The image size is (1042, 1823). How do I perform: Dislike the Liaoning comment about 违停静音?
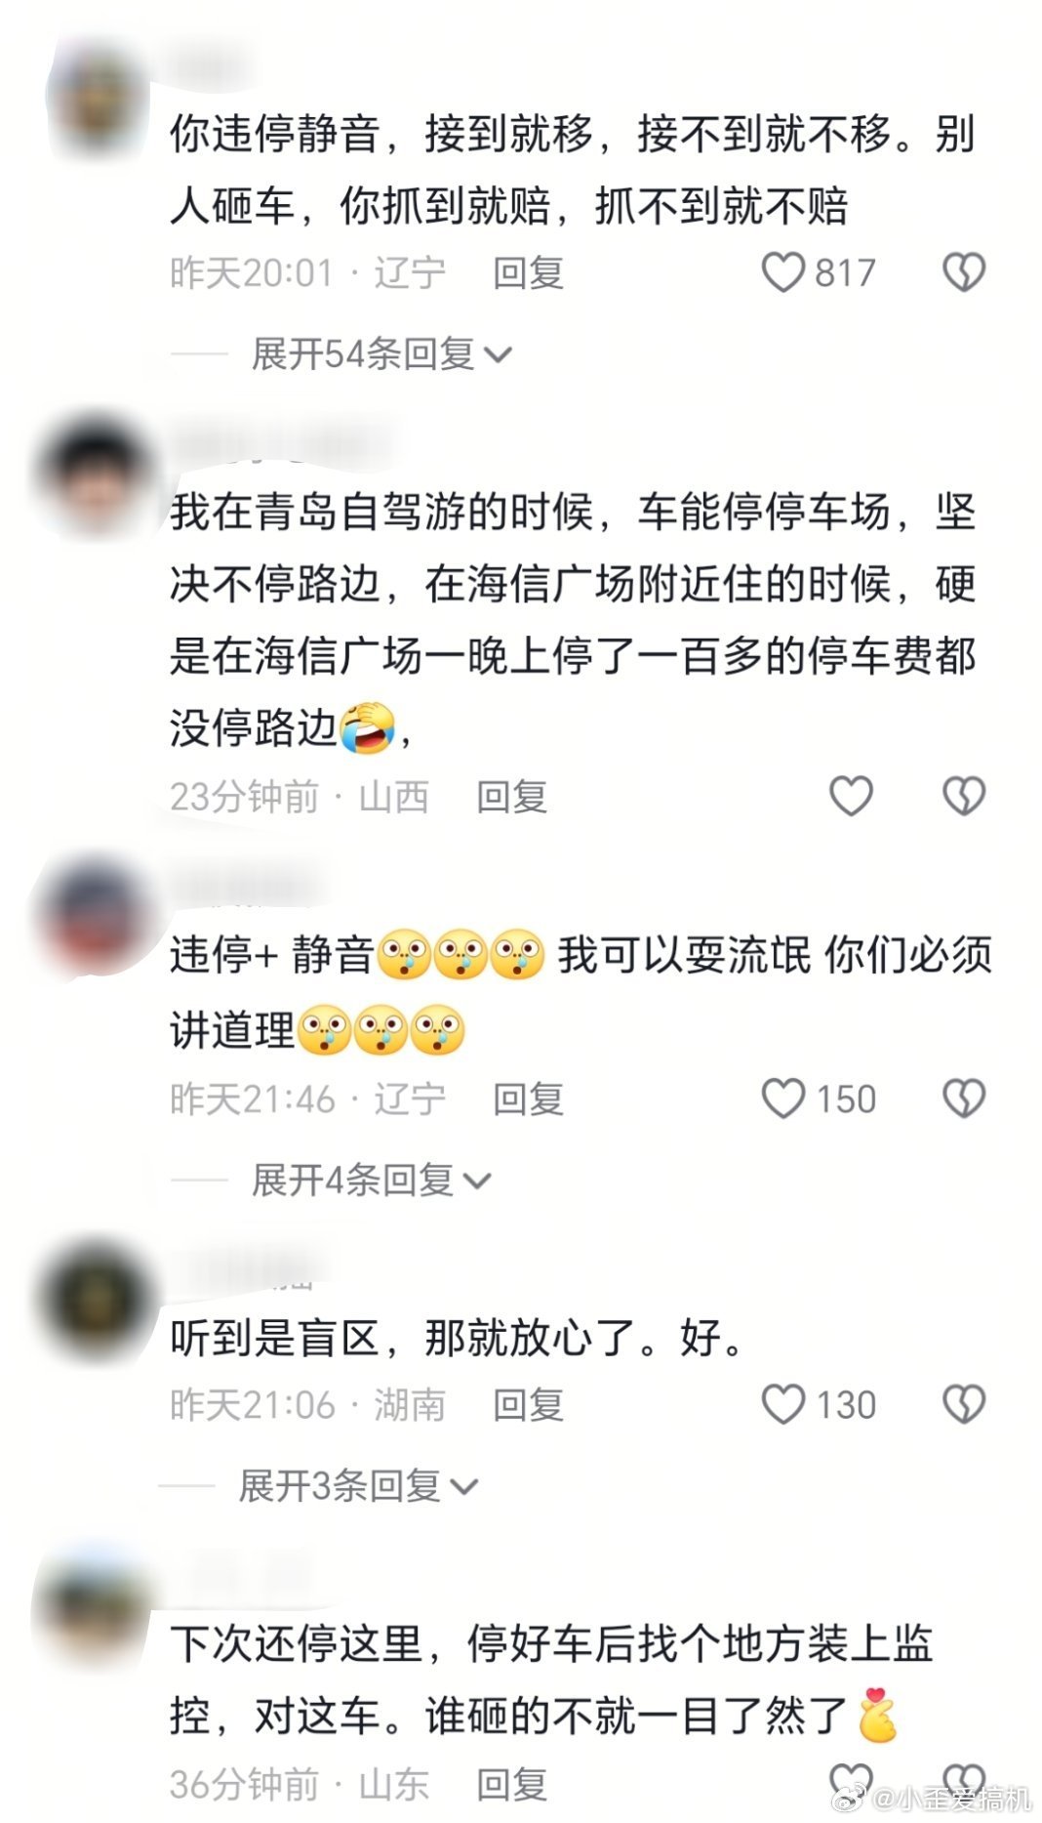(x=964, y=272)
